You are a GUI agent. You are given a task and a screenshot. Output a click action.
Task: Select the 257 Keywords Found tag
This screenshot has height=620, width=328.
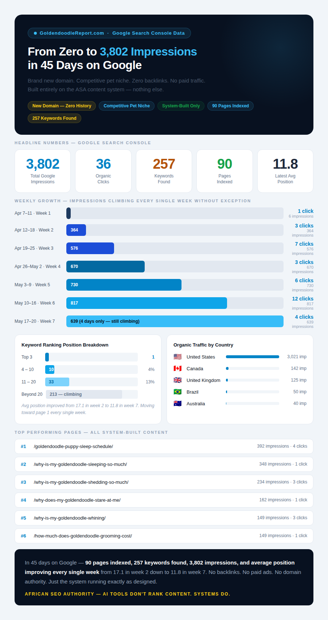54,118
